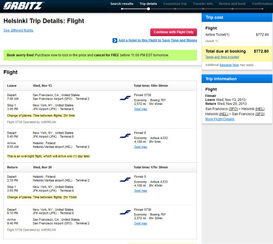Open Taxes and fees included link

coord(222,57)
